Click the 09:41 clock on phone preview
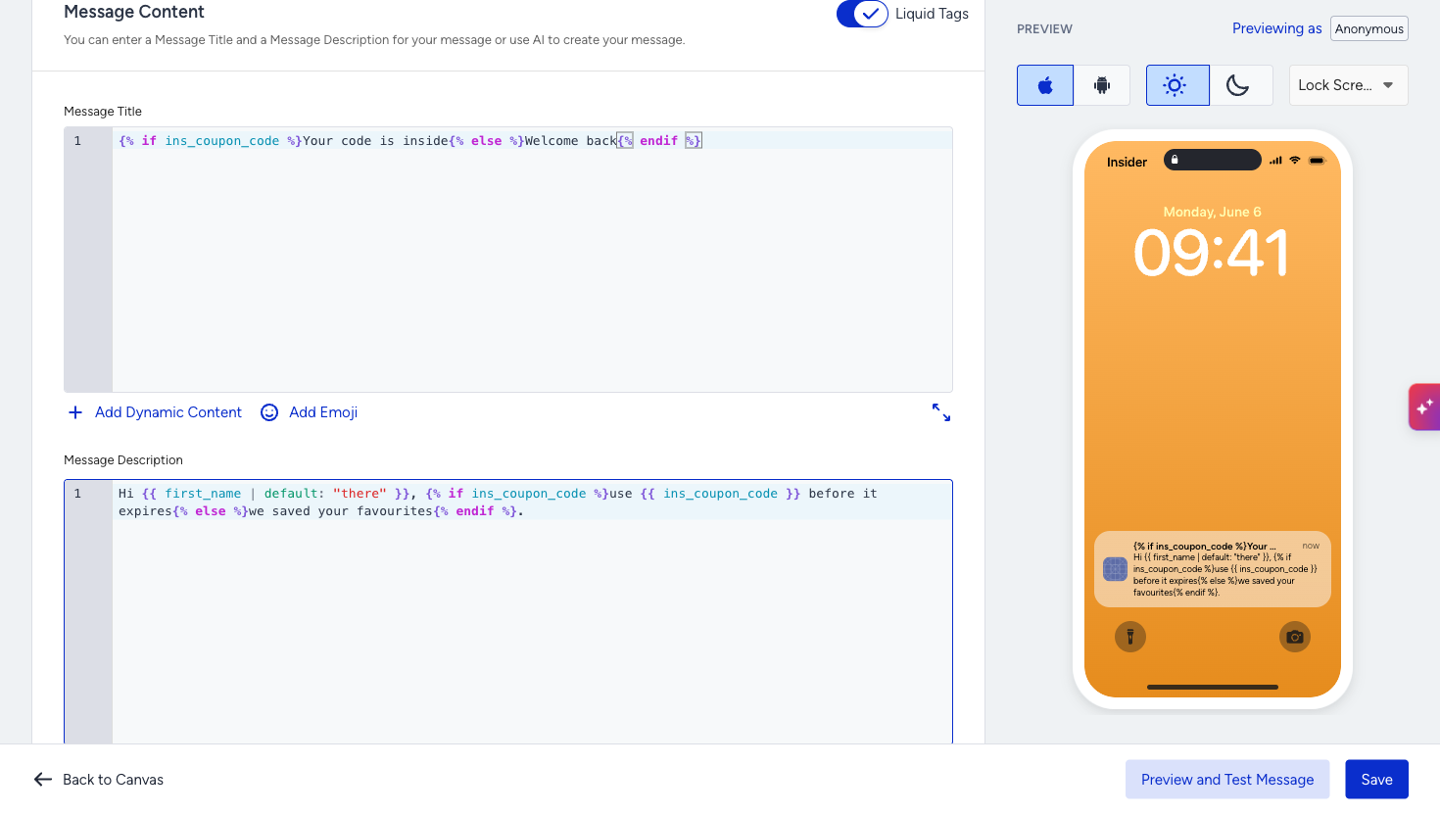The width and height of the screenshot is (1440, 814). 1212,253
